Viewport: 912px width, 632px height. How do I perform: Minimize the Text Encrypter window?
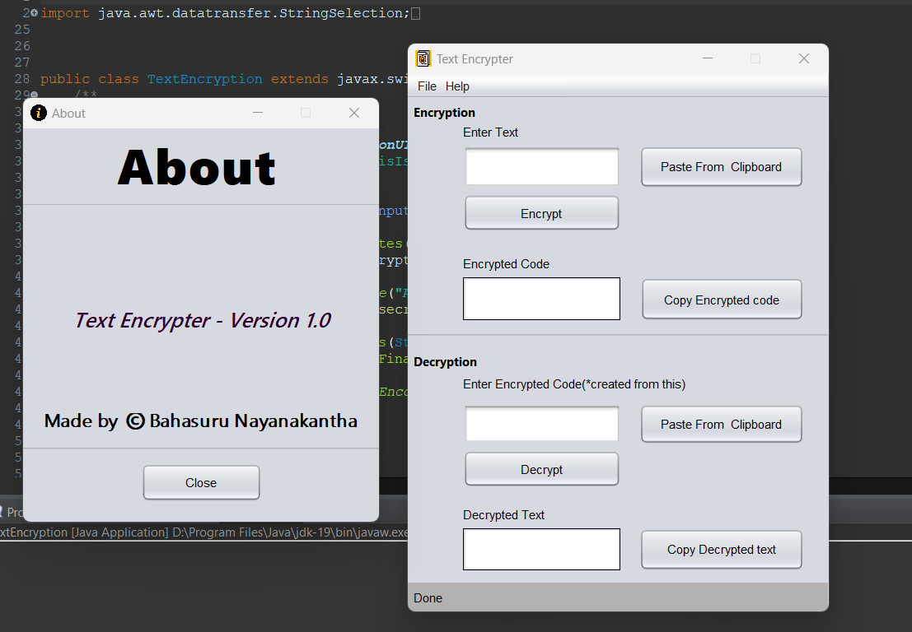[707, 58]
